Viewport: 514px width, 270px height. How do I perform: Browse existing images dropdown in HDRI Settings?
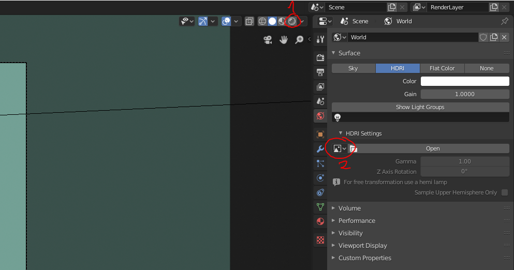tap(340, 149)
